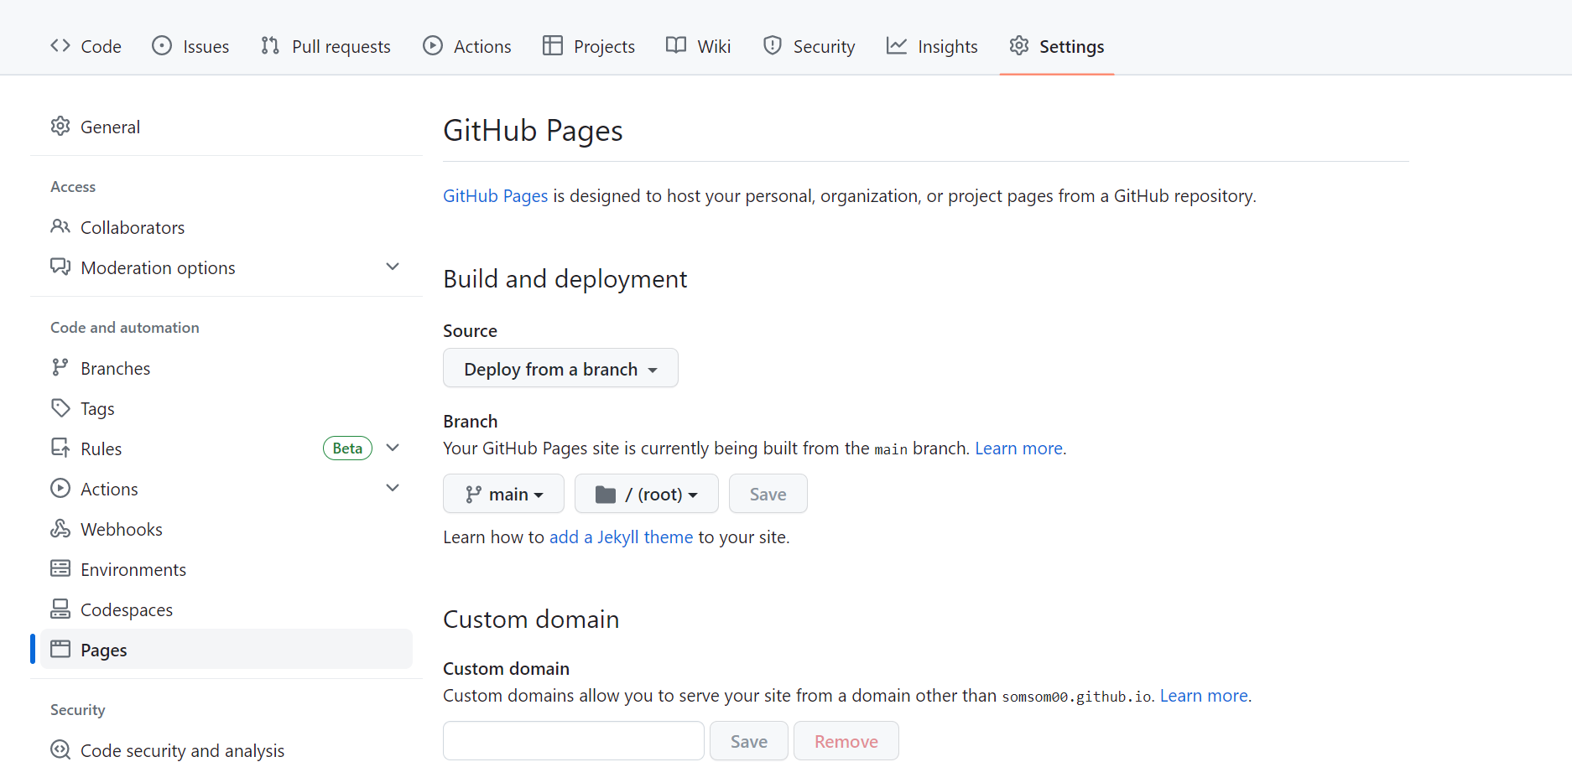Click the Collaborators people icon
Screen dimensions: 1572x762
(60, 226)
